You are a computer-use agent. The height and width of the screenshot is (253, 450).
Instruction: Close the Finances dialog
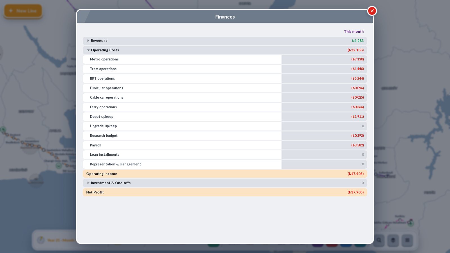tap(372, 11)
